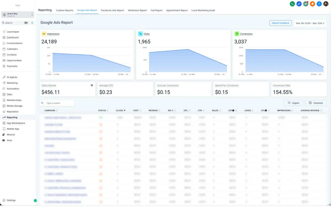Switch to the Custom Reports tab
The image size is (331, 209).
(x=65, y=10)
